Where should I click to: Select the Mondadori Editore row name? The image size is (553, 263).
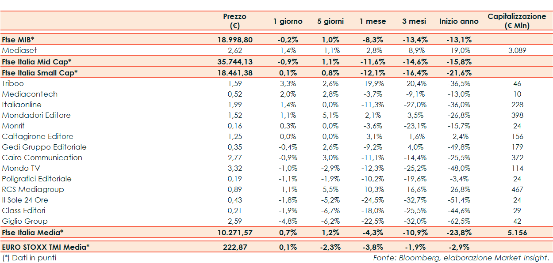[x=36, y=115]
